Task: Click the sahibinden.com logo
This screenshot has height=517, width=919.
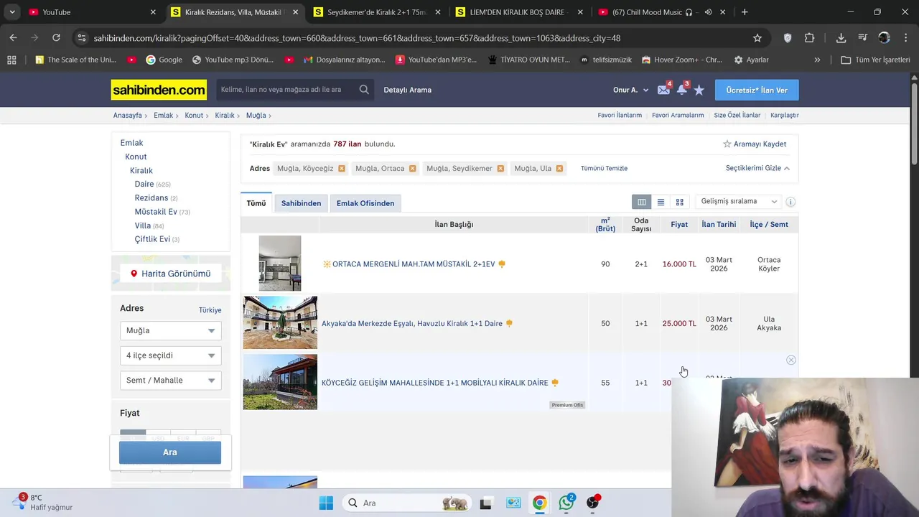Action: [x=159, y=90]
